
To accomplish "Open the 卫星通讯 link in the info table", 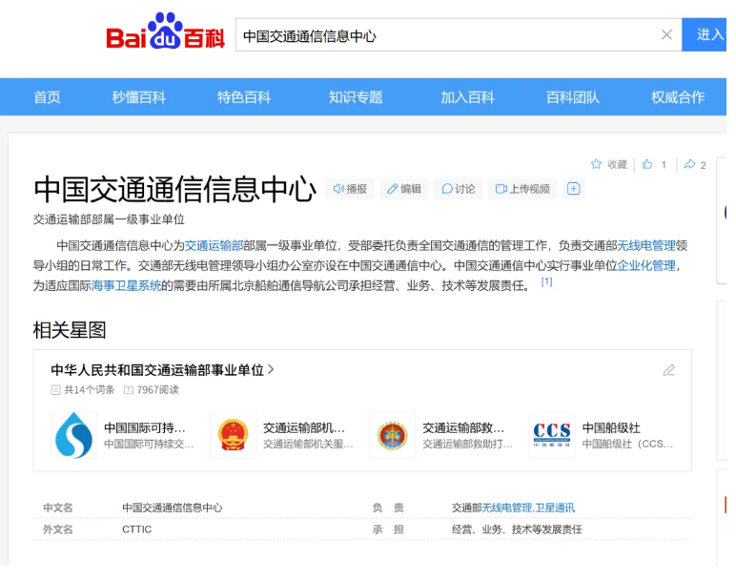I will [555, 508].
